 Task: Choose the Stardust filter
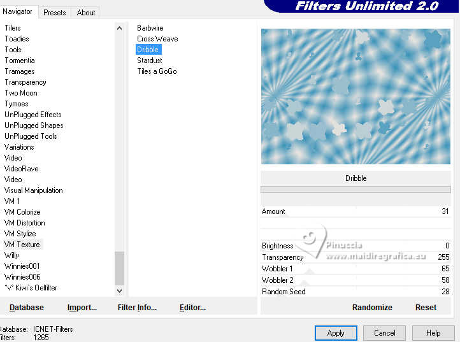(x=149, y=61)
